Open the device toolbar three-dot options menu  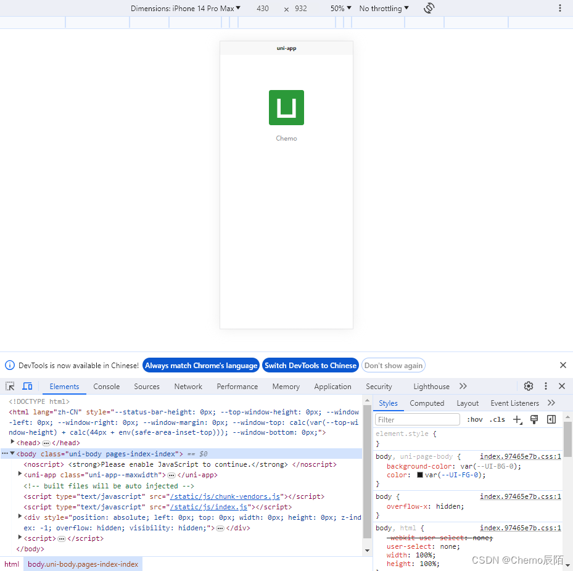point(560,8)
